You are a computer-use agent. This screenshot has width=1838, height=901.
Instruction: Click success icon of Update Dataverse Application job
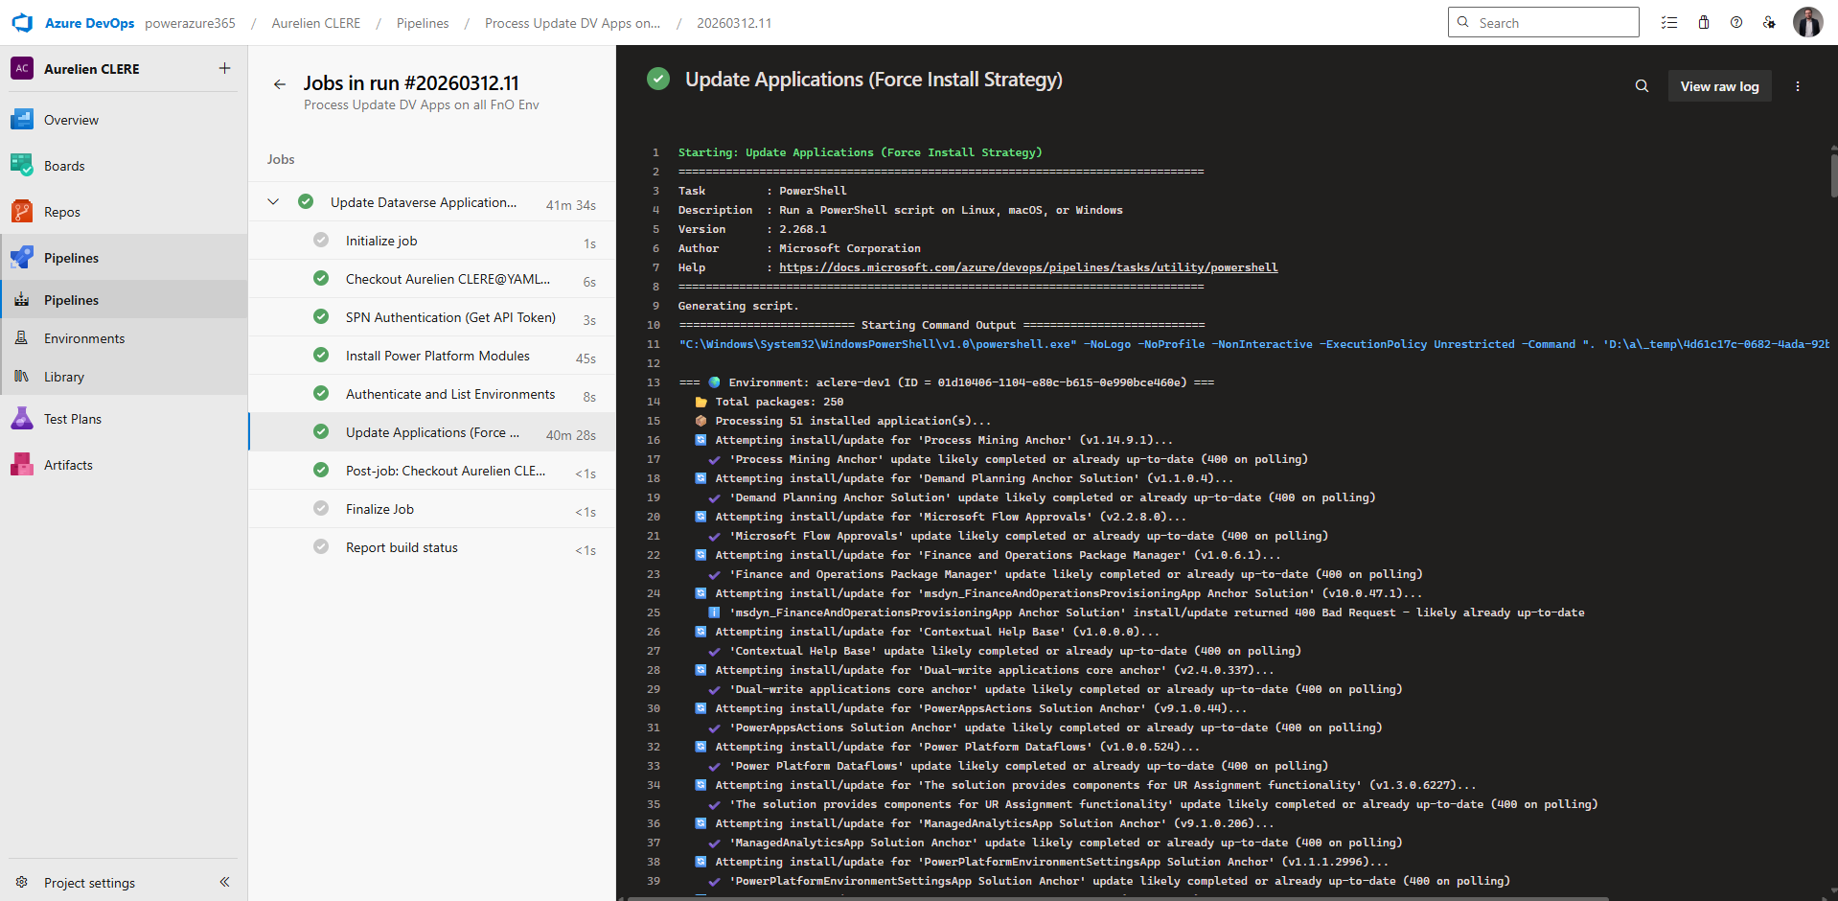pyautogui.click(x=306, y=201)
